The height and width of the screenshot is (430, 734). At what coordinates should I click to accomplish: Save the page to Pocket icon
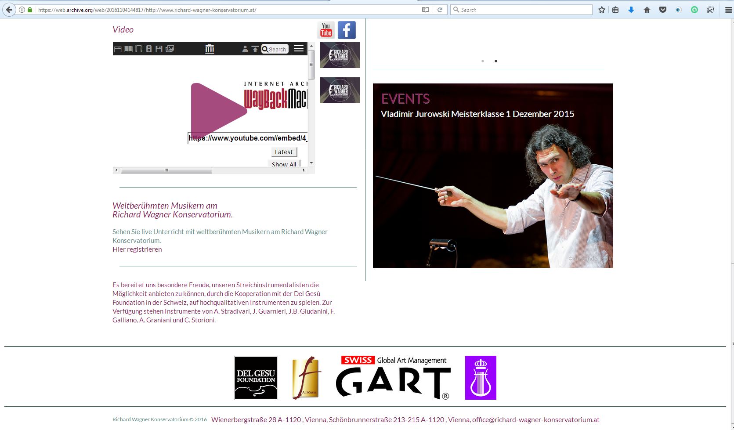663,10
